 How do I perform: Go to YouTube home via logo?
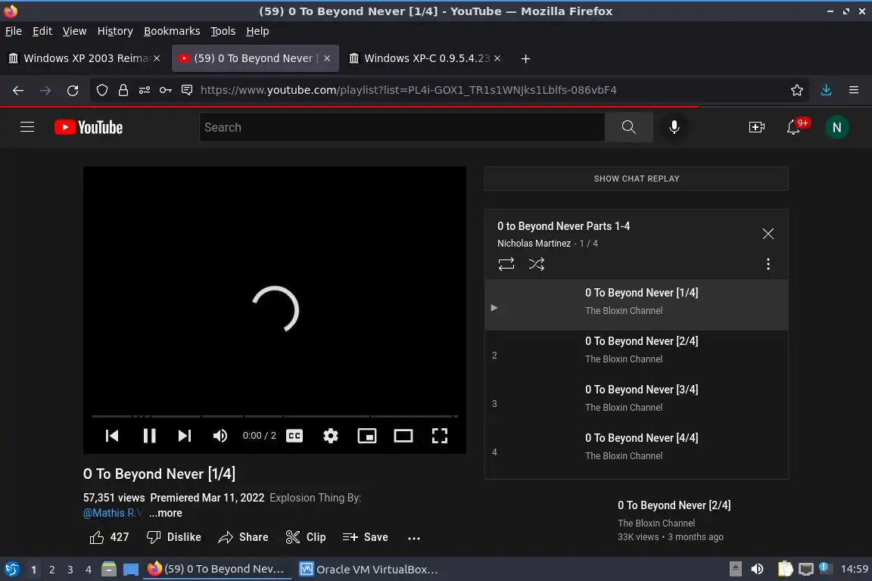click(89, 127)
